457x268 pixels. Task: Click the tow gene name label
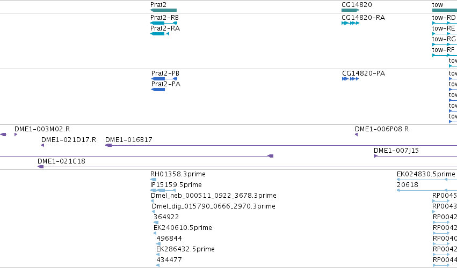click(438, 5)
